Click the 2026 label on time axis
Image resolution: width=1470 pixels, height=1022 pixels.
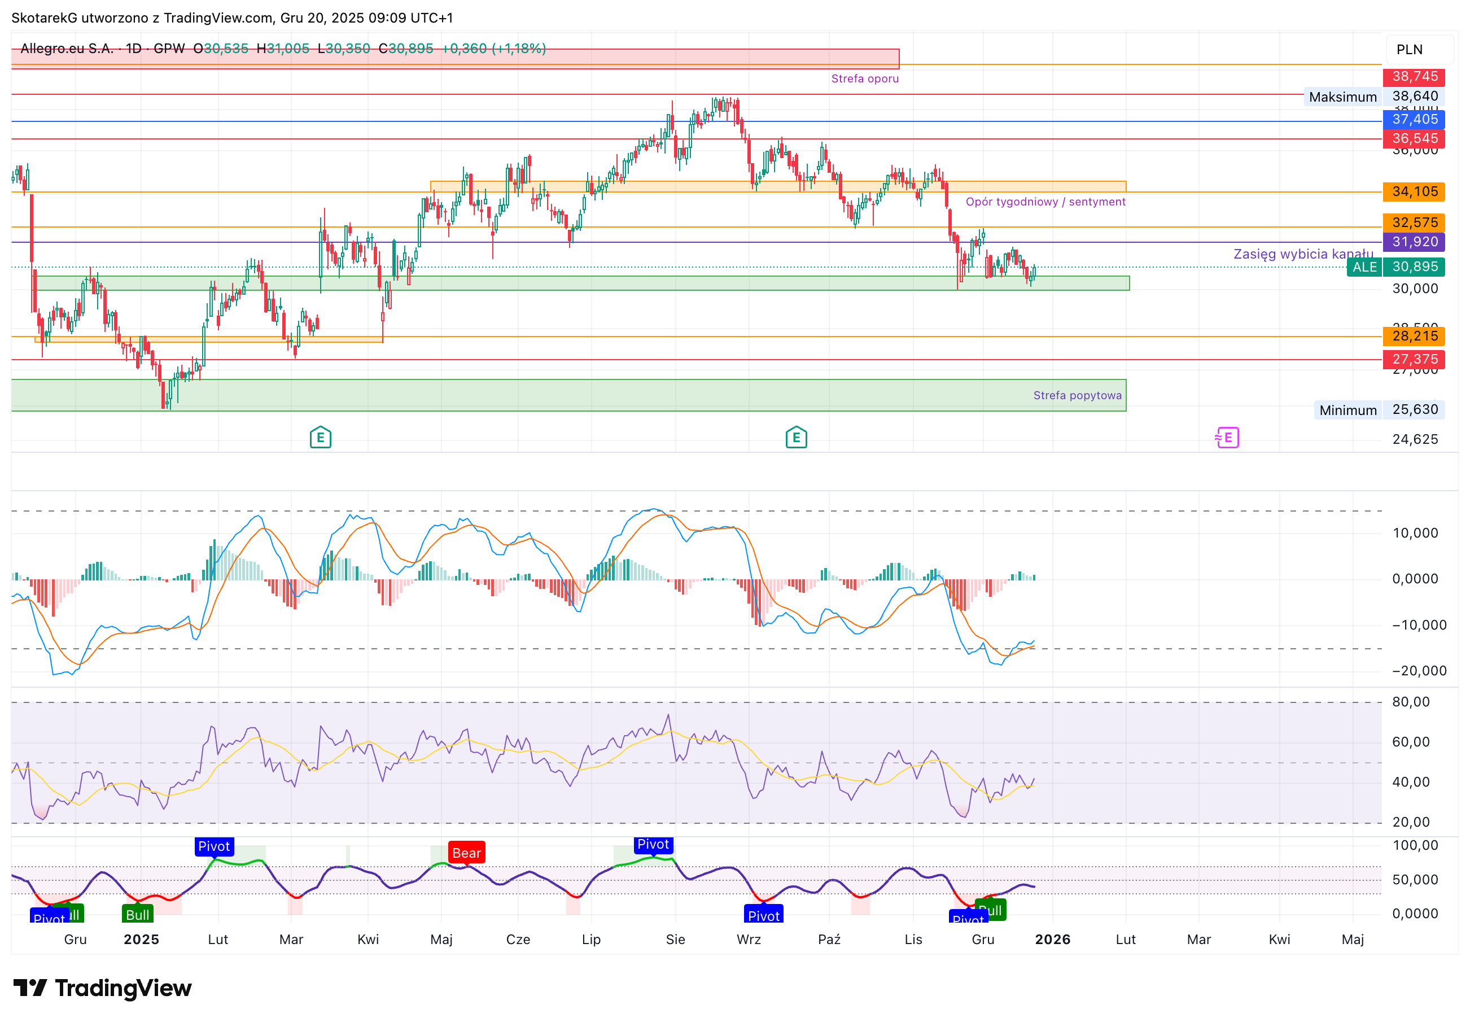click(1053, 940)
